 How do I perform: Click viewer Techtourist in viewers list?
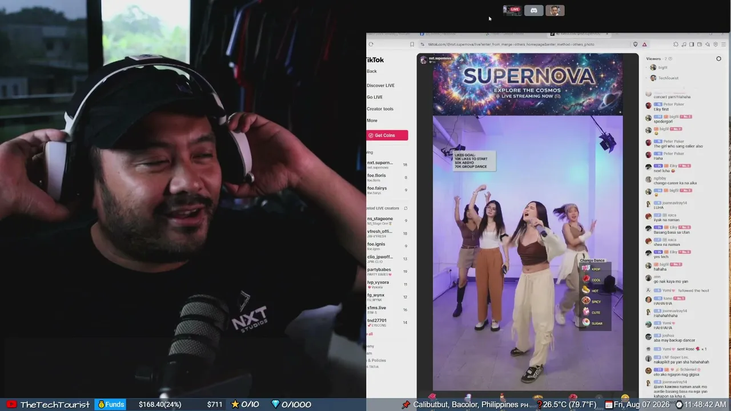point(668,78)
